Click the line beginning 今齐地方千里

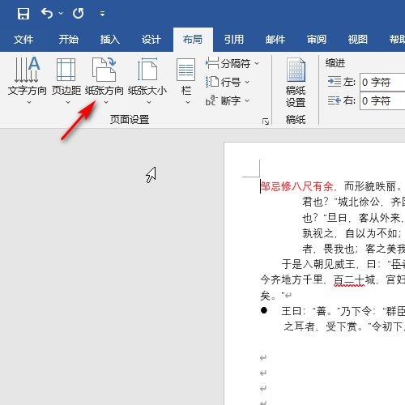click(x=333, y=279)
